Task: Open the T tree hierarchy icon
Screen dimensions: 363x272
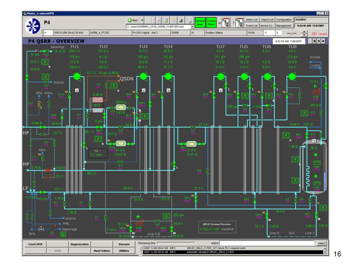Action: (x=239, y=23)
